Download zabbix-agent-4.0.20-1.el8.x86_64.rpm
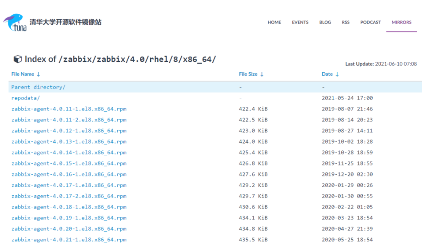422x250 pixels. [x=69, y=229]
